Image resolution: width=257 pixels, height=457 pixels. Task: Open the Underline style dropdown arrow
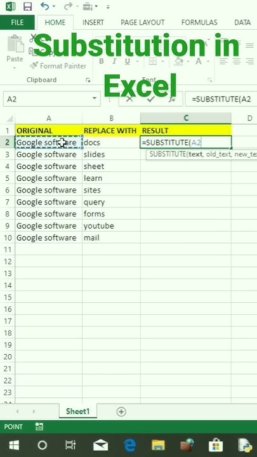pyautogui.click(x=136, y=62)
